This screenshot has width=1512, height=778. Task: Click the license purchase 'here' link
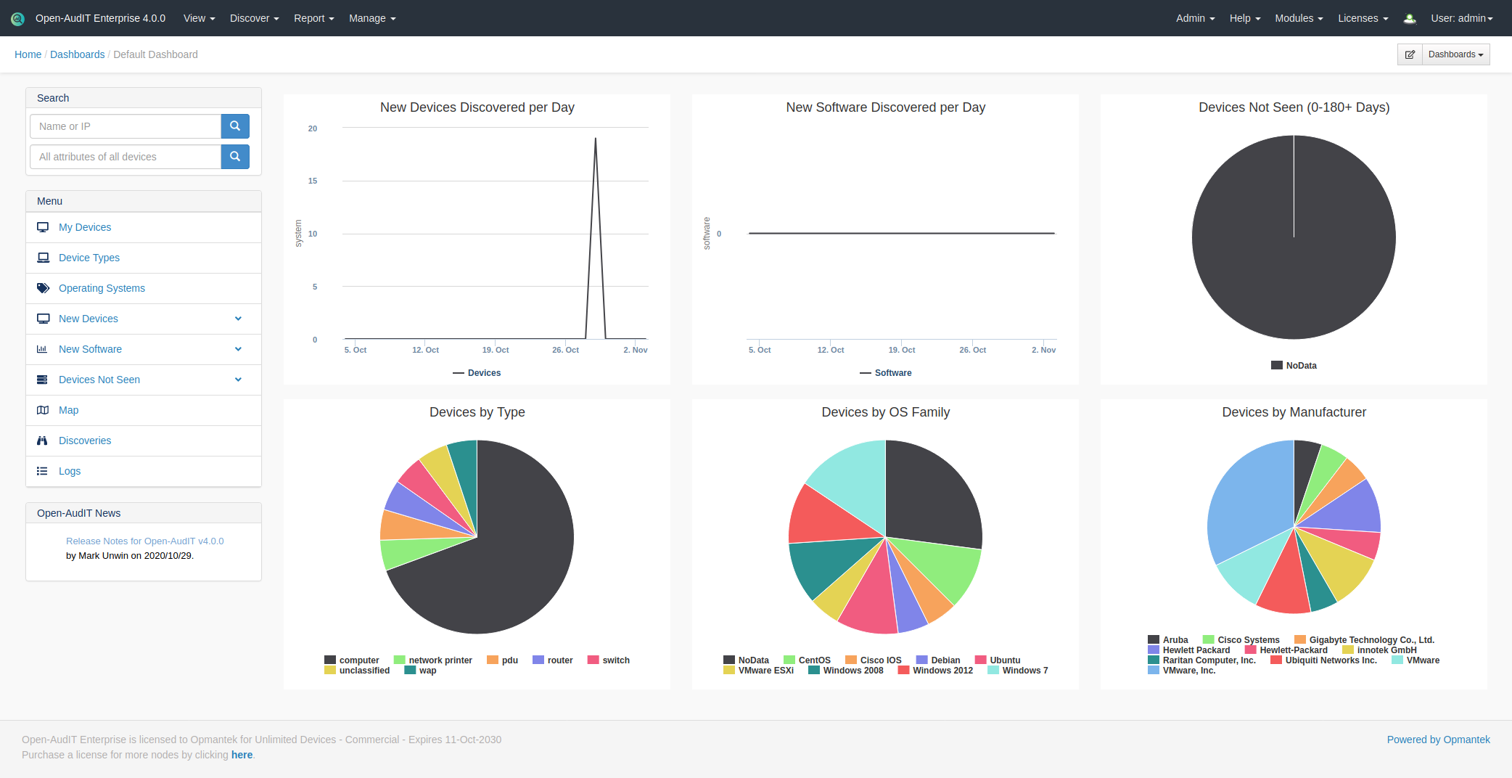[x=242, y=755]
